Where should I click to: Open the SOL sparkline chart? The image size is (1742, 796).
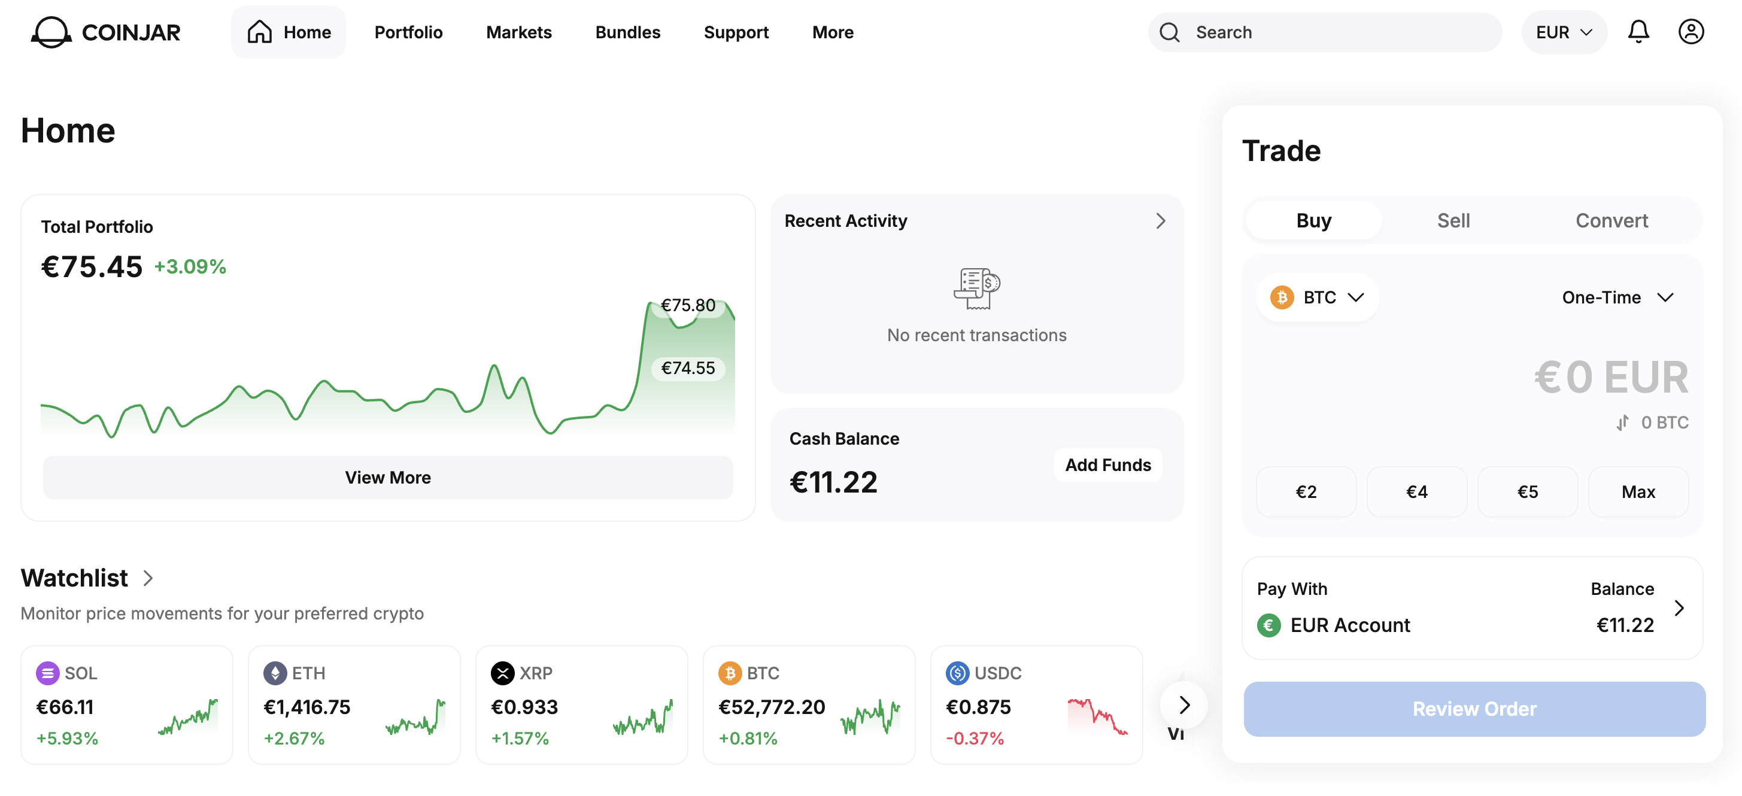click(188, 717)
